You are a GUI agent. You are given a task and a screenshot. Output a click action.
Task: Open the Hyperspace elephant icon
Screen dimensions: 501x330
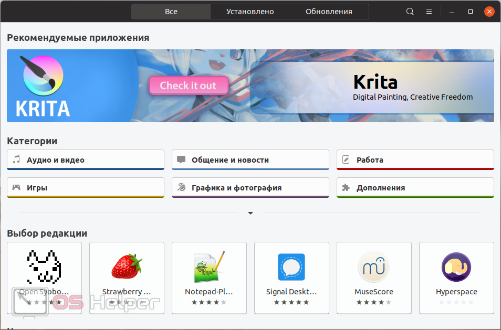(x=456, y=267)
